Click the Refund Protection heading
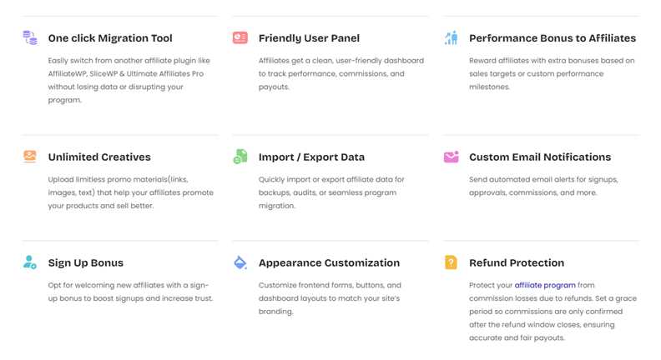This screenshot has width=661, height=360. 517,262
